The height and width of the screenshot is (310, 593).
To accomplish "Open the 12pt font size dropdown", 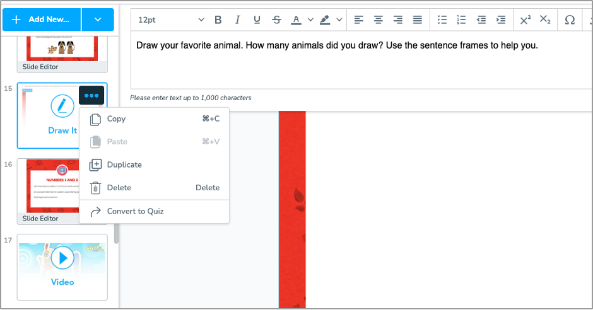I will click(171, 20).
